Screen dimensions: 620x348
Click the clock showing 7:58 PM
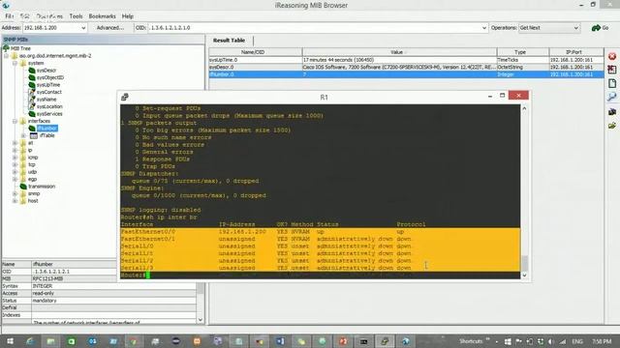tap(601, 341)
